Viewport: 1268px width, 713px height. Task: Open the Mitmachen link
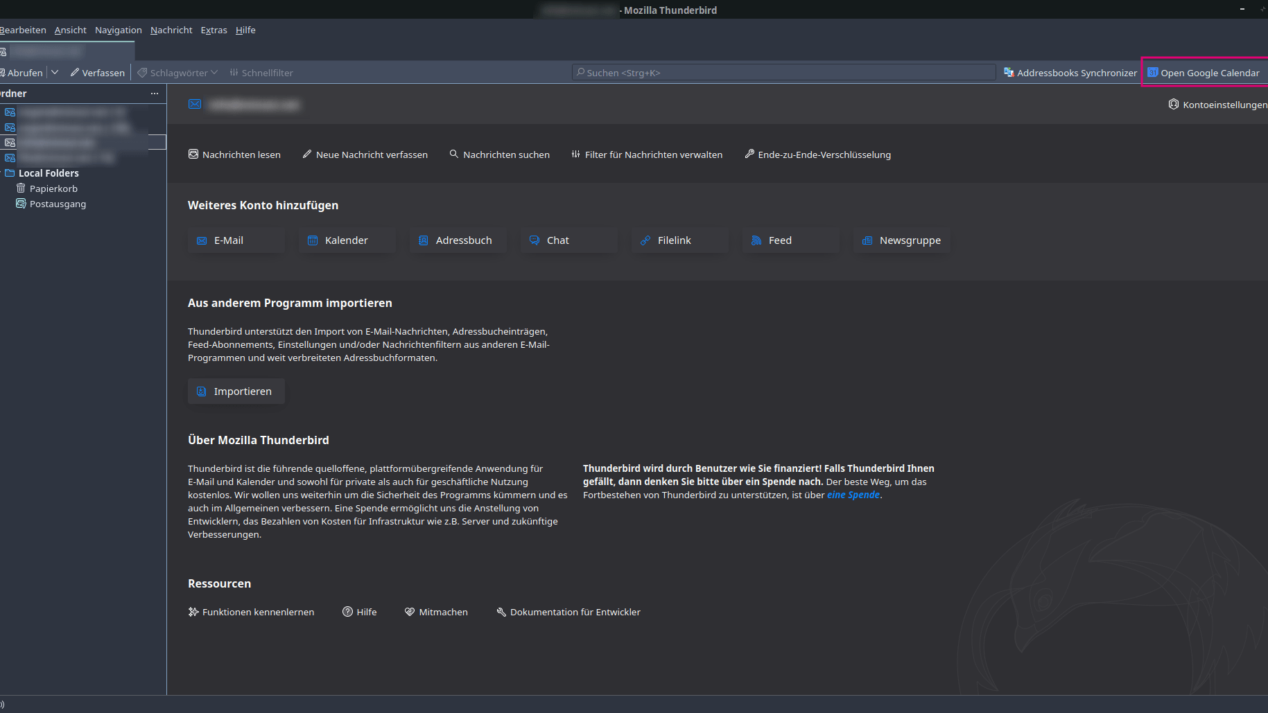point(436,612)
